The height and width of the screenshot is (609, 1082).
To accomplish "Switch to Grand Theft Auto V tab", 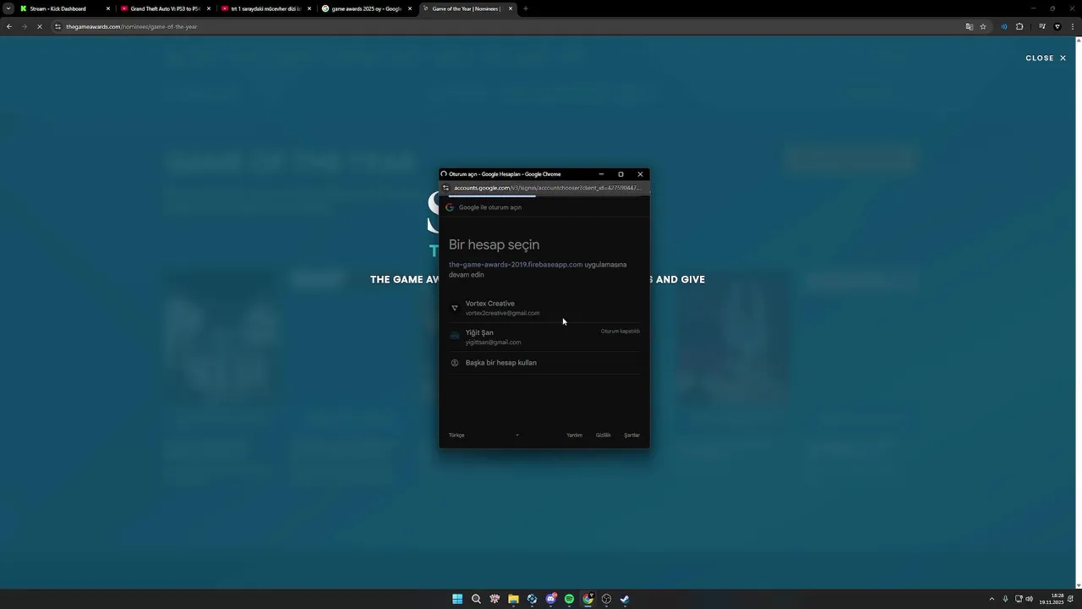I will (165, 8).
